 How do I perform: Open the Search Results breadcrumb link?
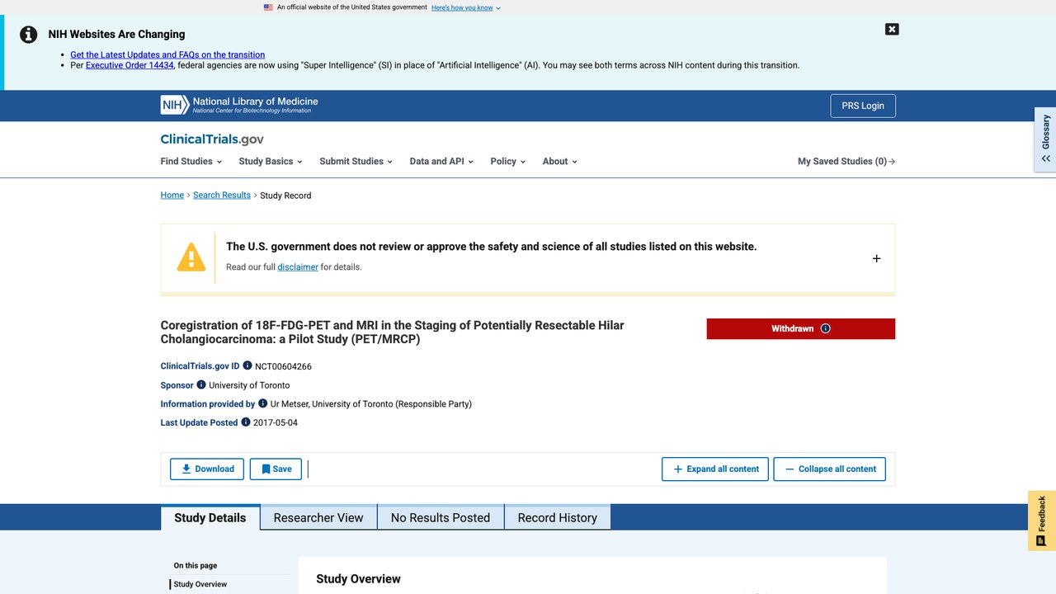(x=222, y=196)
